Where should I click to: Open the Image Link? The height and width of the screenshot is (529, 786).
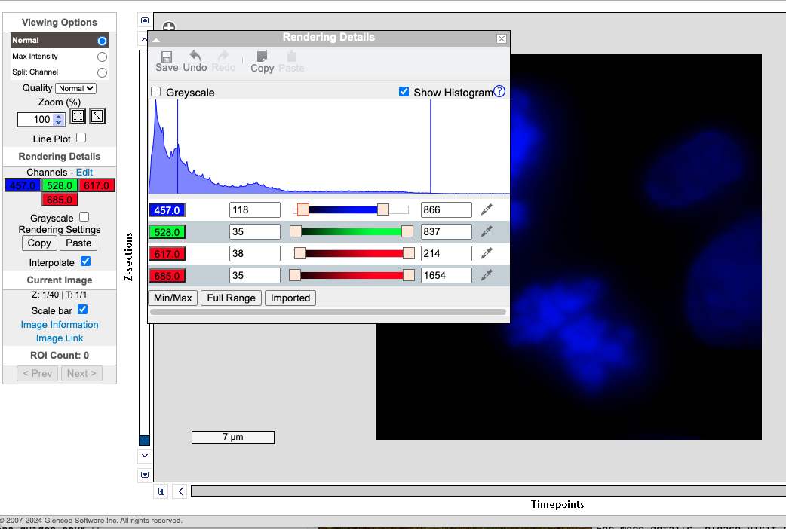coord(59,338)
